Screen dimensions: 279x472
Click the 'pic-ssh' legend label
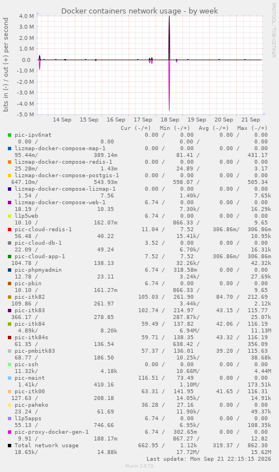[26, 365]
